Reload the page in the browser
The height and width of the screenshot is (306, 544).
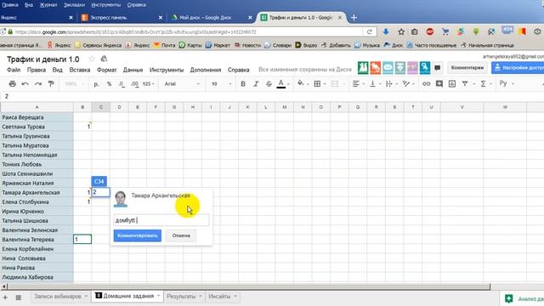point(370,32)
